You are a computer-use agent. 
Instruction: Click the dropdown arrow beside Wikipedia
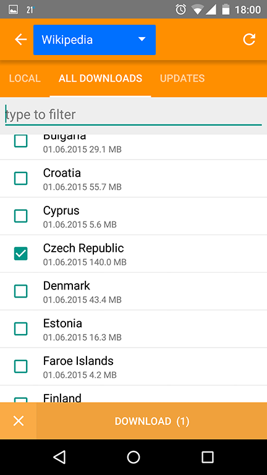142,40
